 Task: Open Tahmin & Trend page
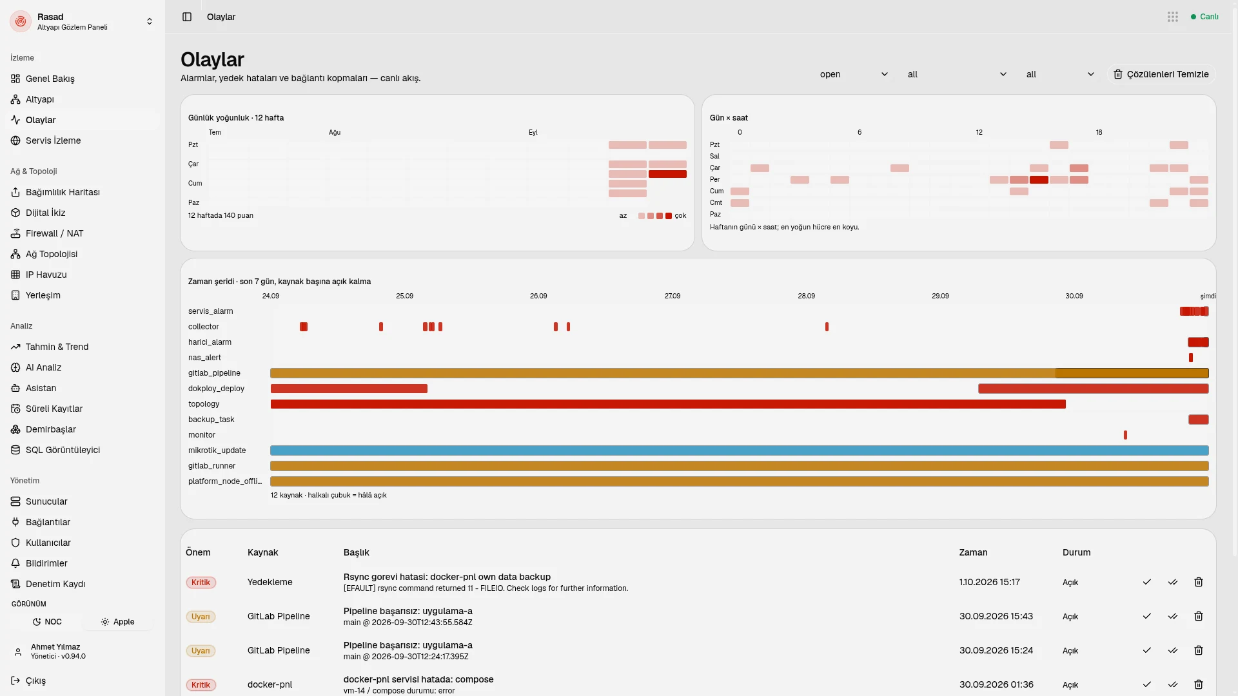[83, 347]
